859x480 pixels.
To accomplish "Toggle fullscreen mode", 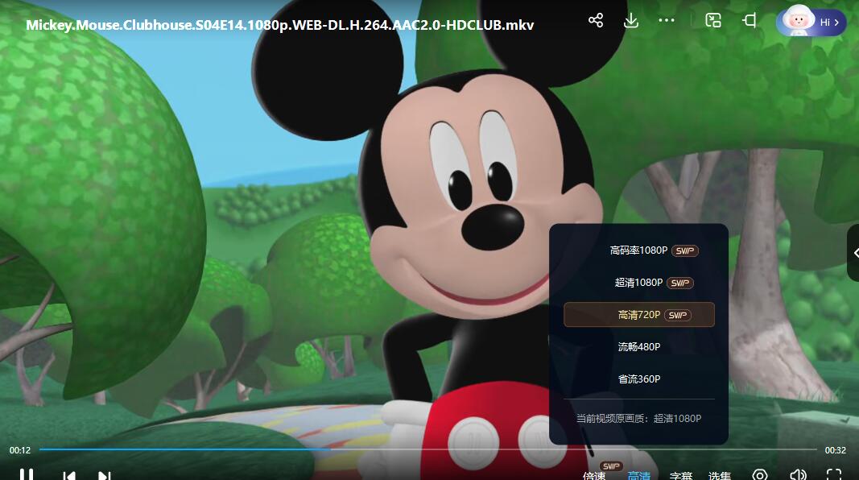I will (x=834, y=474).
